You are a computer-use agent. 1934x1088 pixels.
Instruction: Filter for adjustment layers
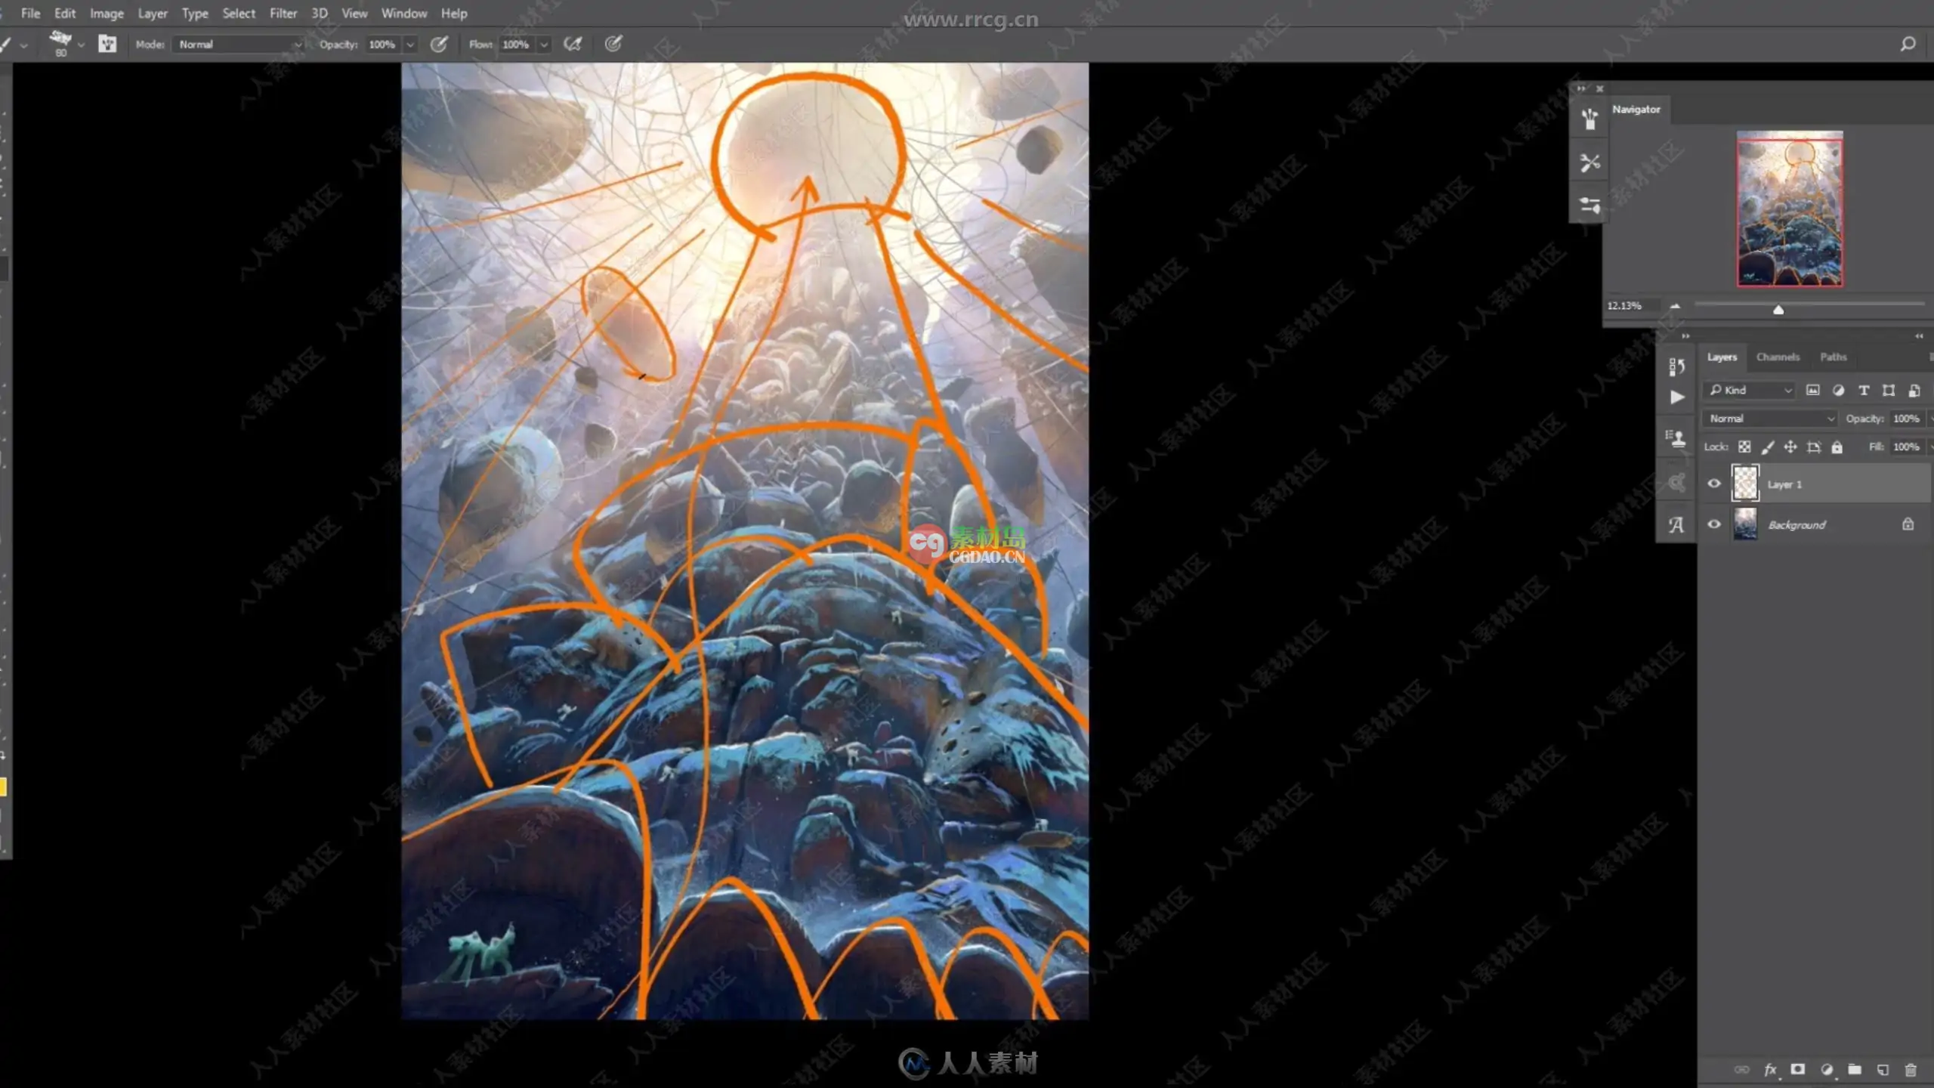tap(1839, 390)
